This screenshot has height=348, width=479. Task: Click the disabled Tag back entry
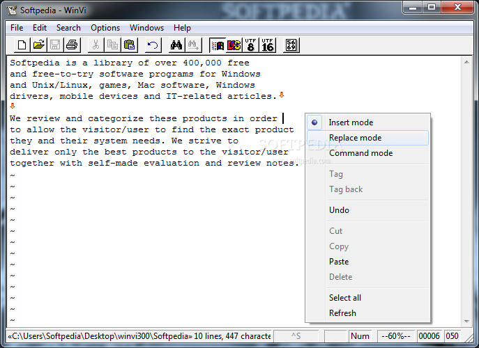tap(368, 189)
